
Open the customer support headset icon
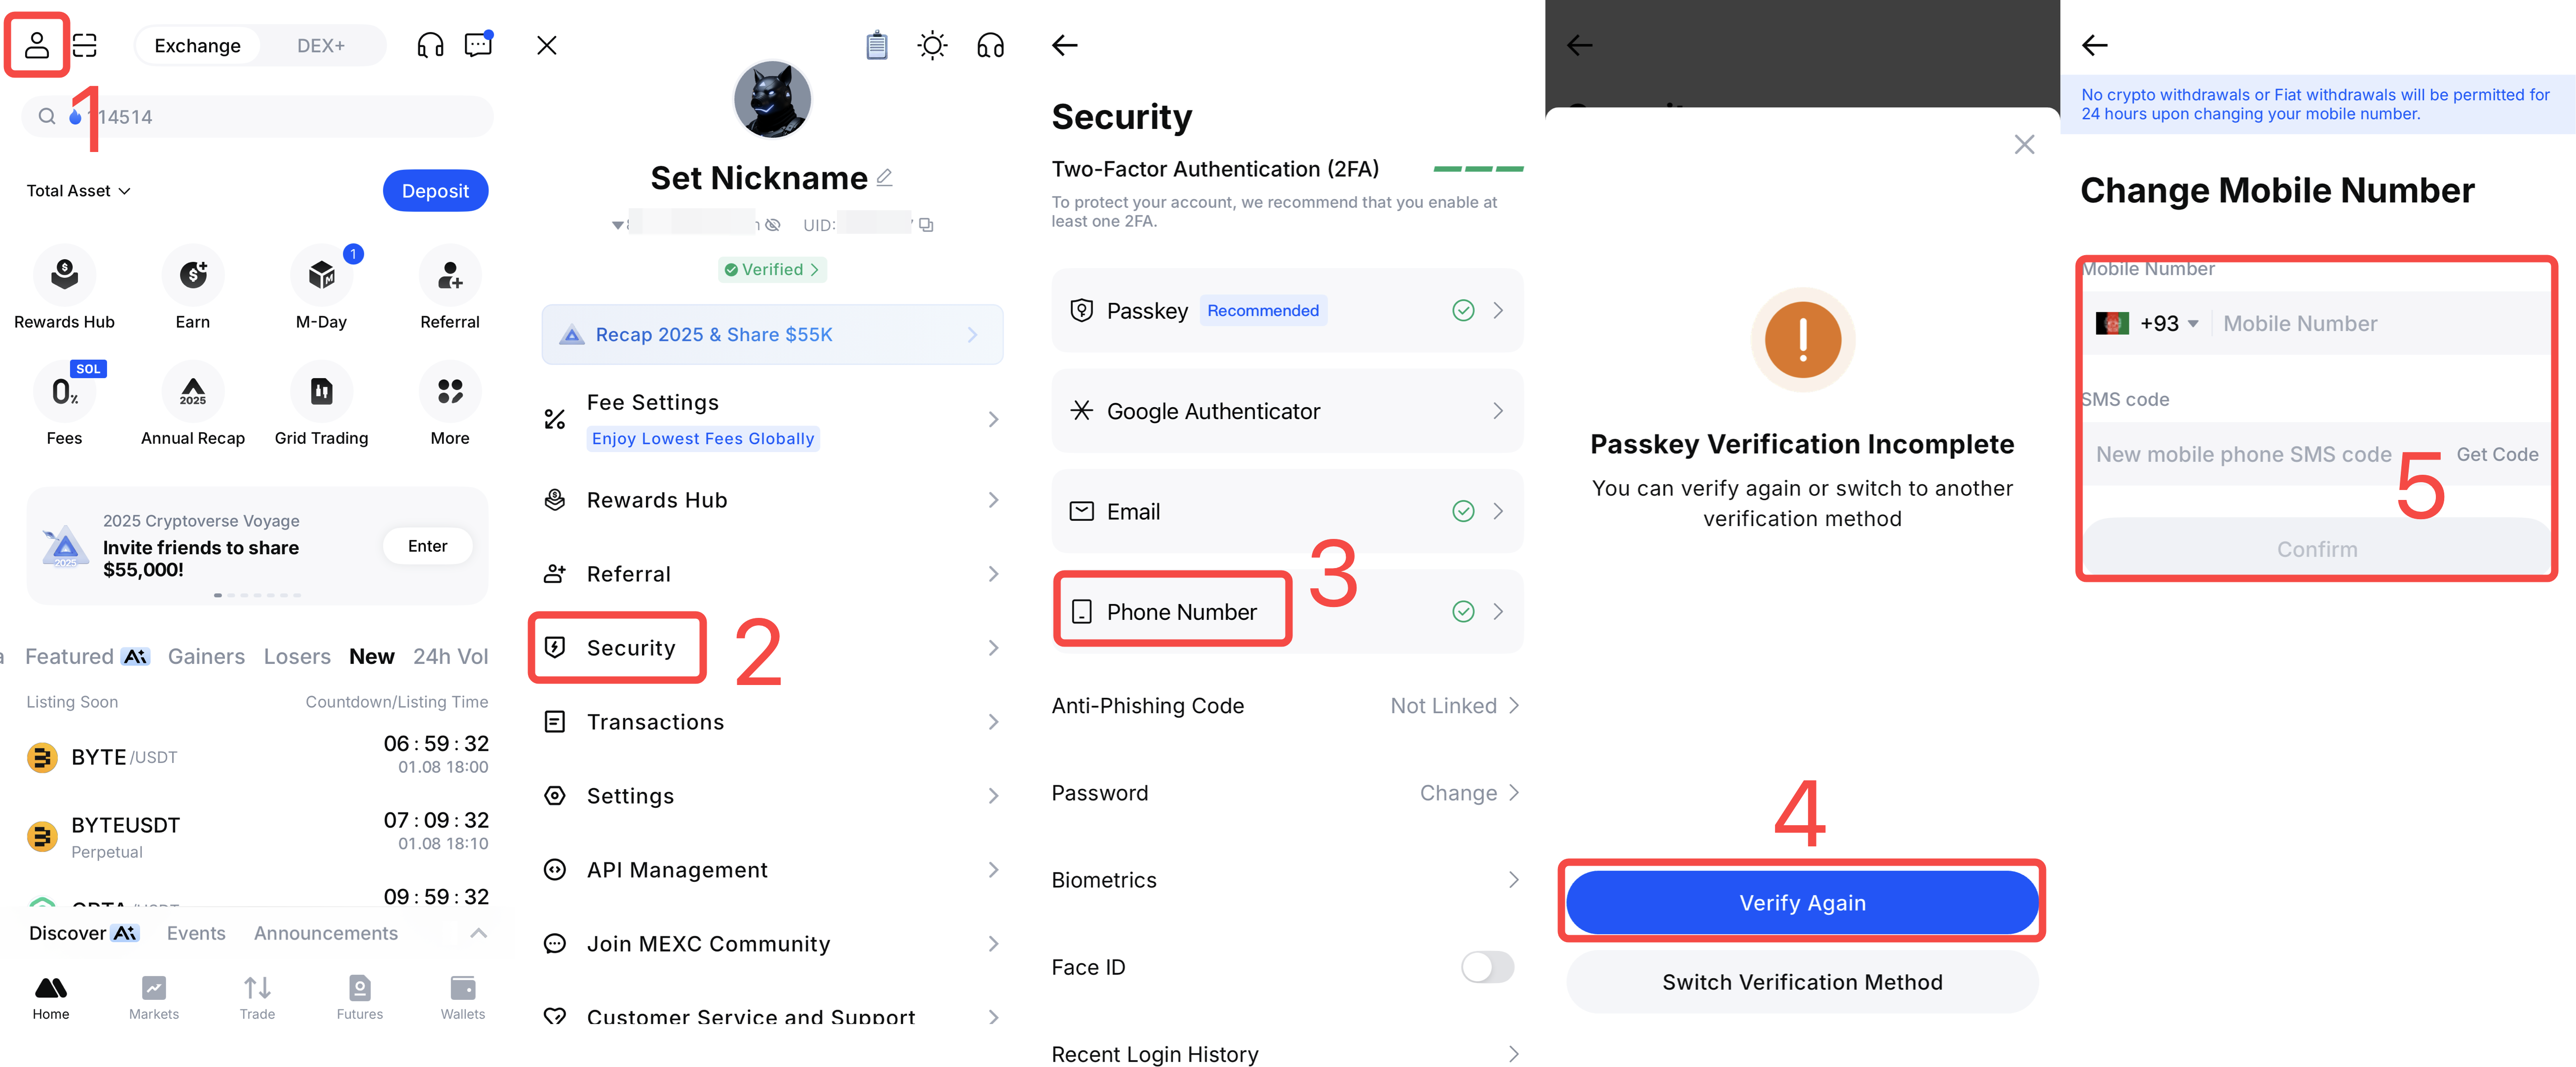click(430, 45)
